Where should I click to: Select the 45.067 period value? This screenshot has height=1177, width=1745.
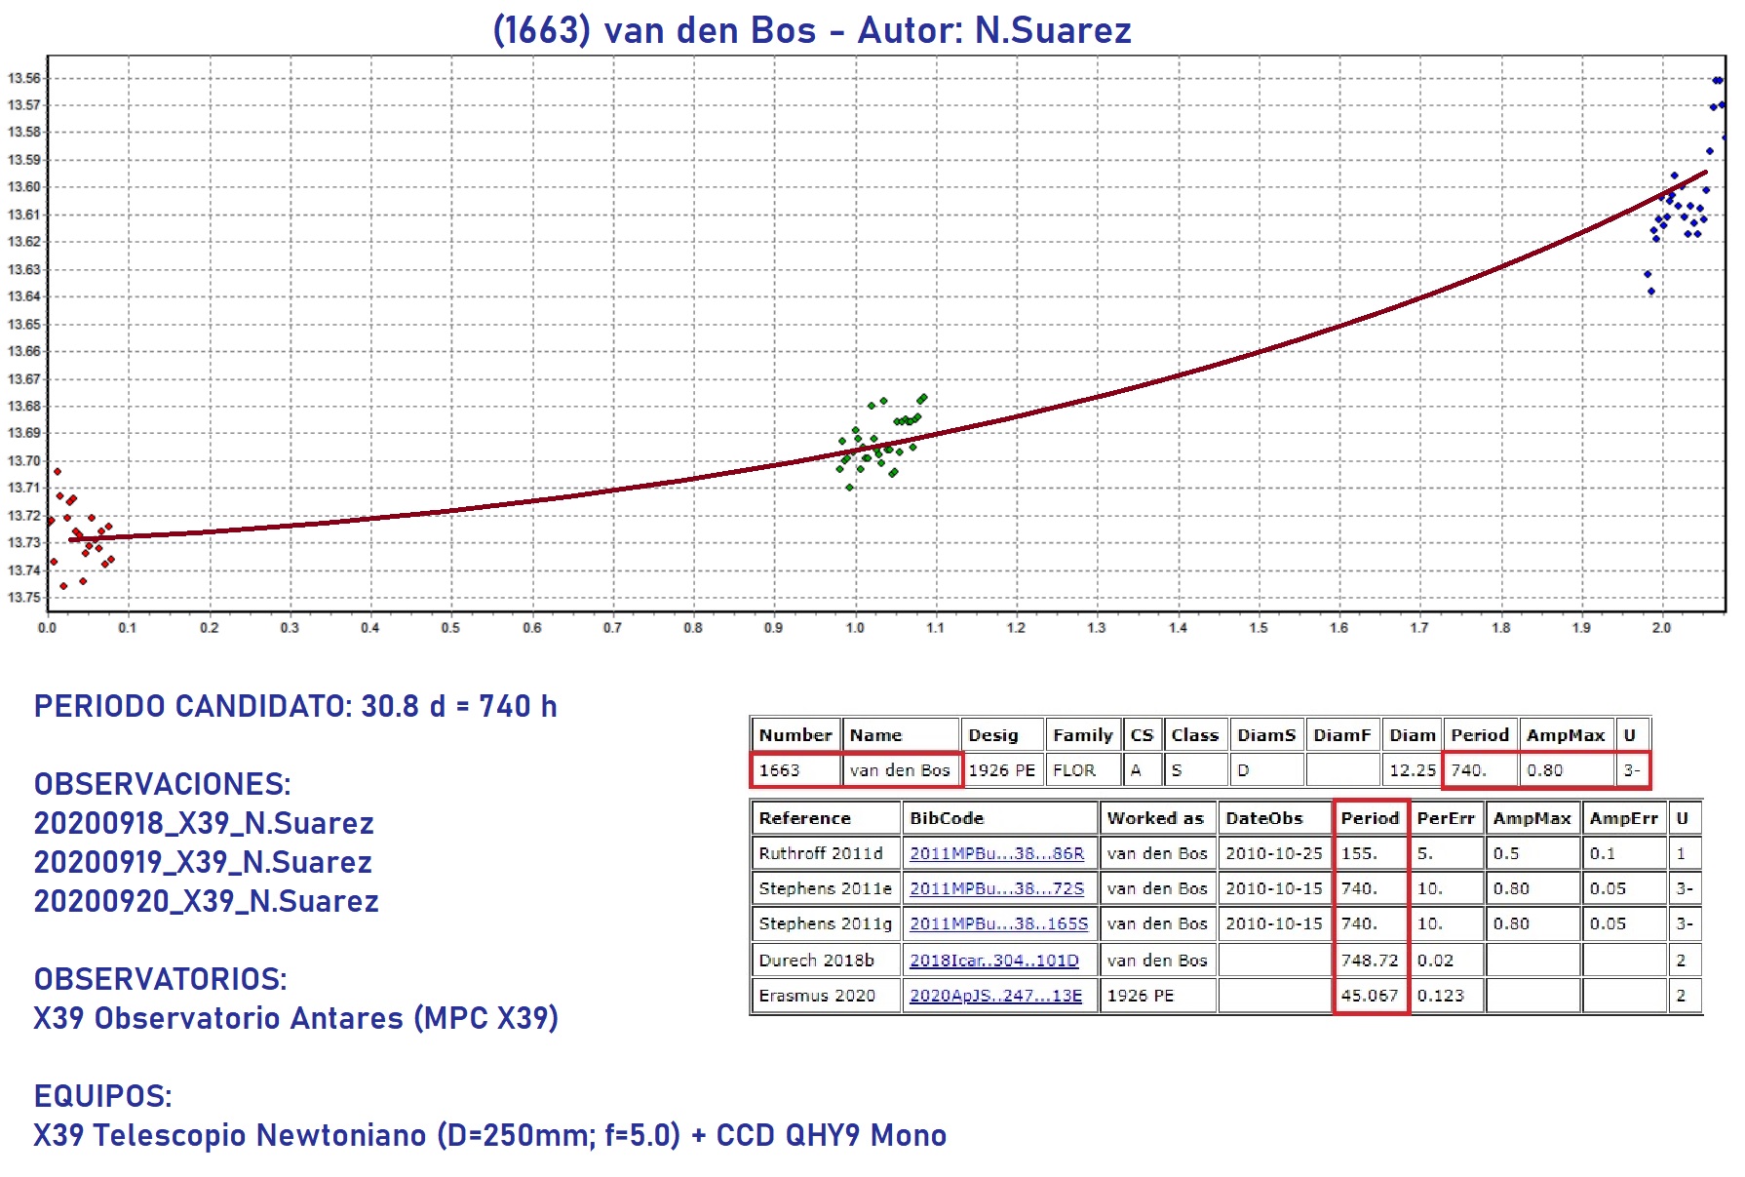[1369, 996]
